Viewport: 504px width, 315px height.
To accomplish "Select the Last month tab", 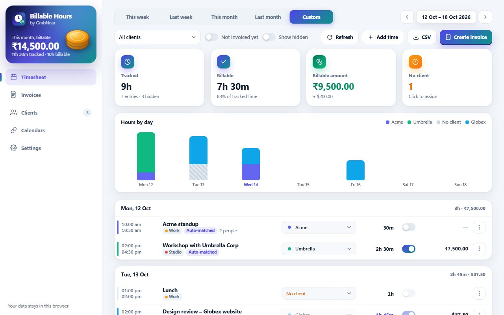I will [268, 17].
